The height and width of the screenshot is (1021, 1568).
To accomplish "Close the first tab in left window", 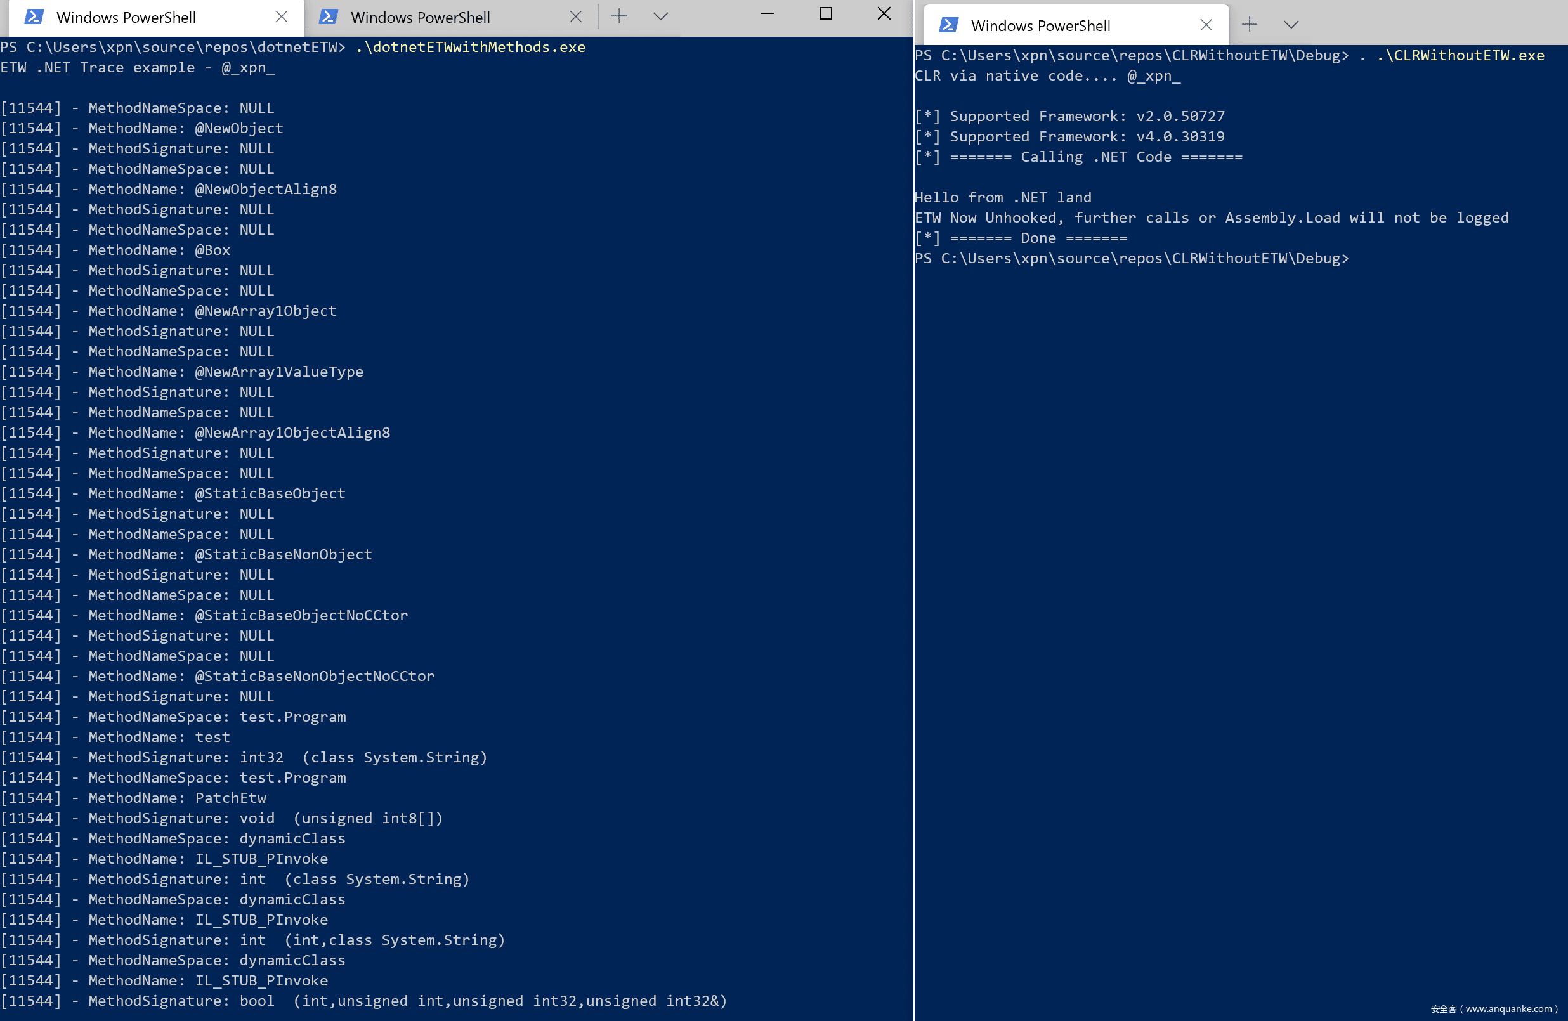I will (282, 17).
